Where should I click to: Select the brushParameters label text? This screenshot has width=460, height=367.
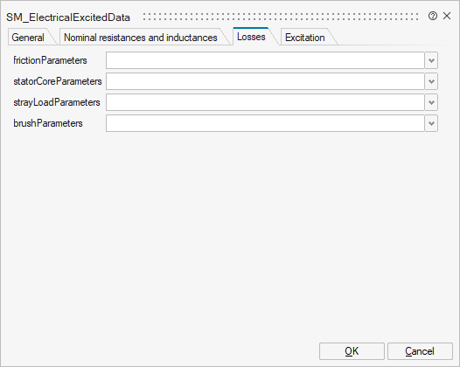pos(48,123)
